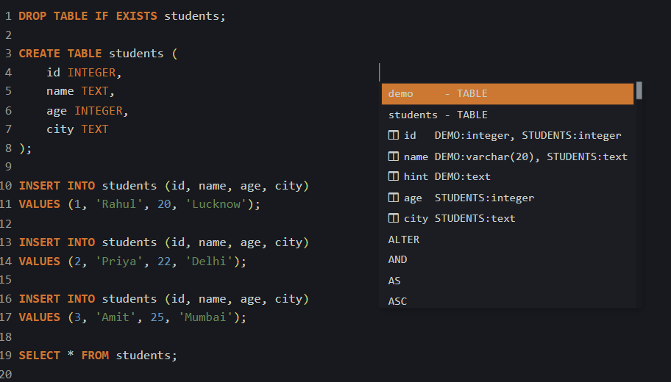
Task: Click the column icon beside 'city' suggestion
Action: (x=394, y=218)
